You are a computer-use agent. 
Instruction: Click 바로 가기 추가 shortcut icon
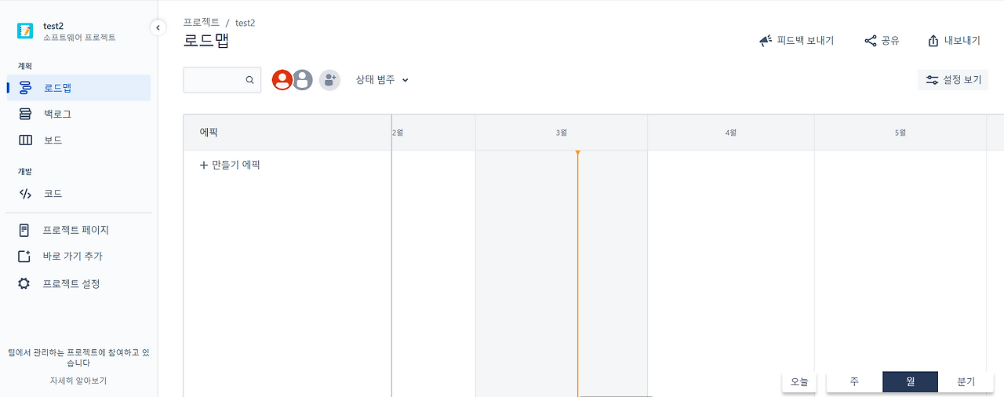pyautogui.click(x=25, y=257)
